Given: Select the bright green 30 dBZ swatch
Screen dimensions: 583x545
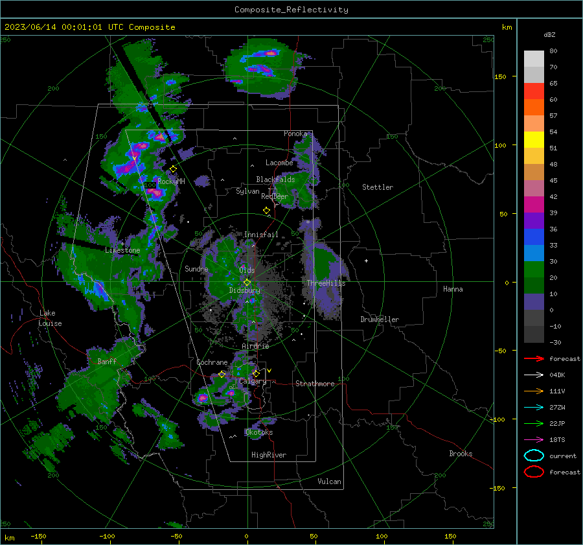Looking at the screenshot, I should point(534,270).
